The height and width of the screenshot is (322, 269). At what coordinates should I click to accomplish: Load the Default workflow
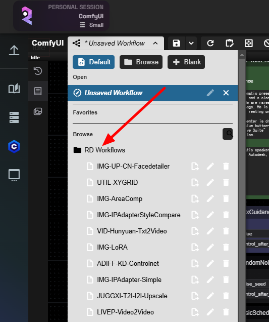click(93, 62)
